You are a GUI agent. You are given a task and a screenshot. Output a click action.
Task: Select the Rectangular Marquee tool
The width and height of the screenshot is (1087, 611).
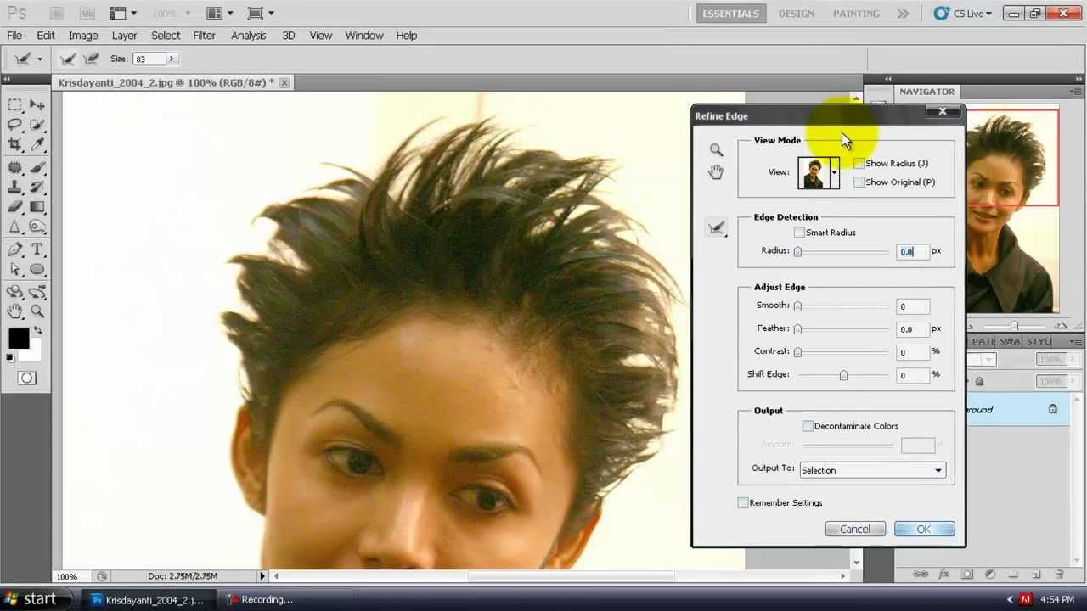pyautogui.click(x=15, y=105)
